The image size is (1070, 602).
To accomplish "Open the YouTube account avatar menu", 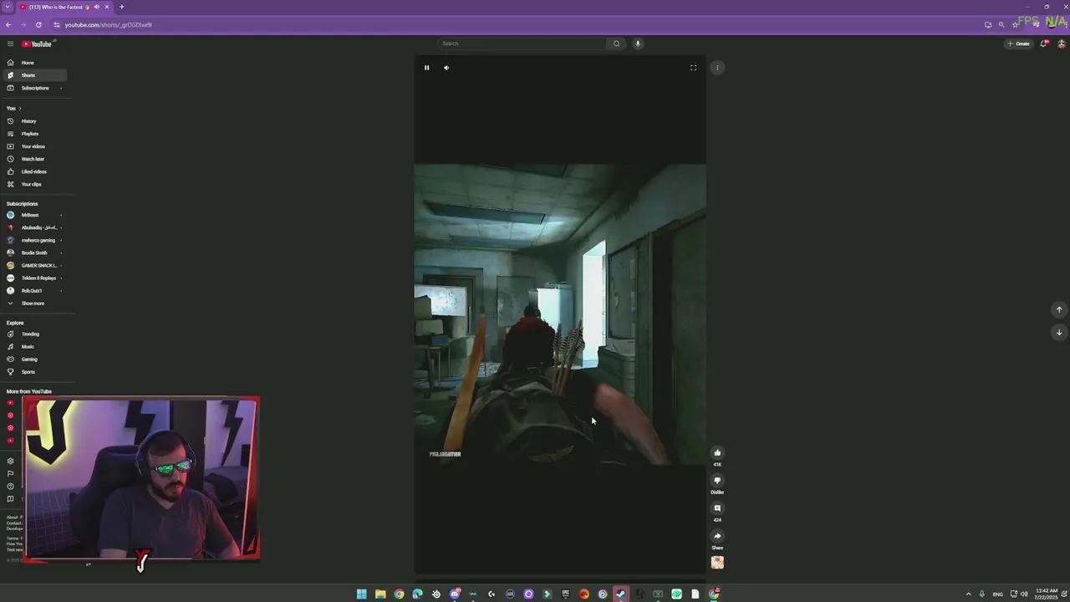I will [x=1062, y=43].
